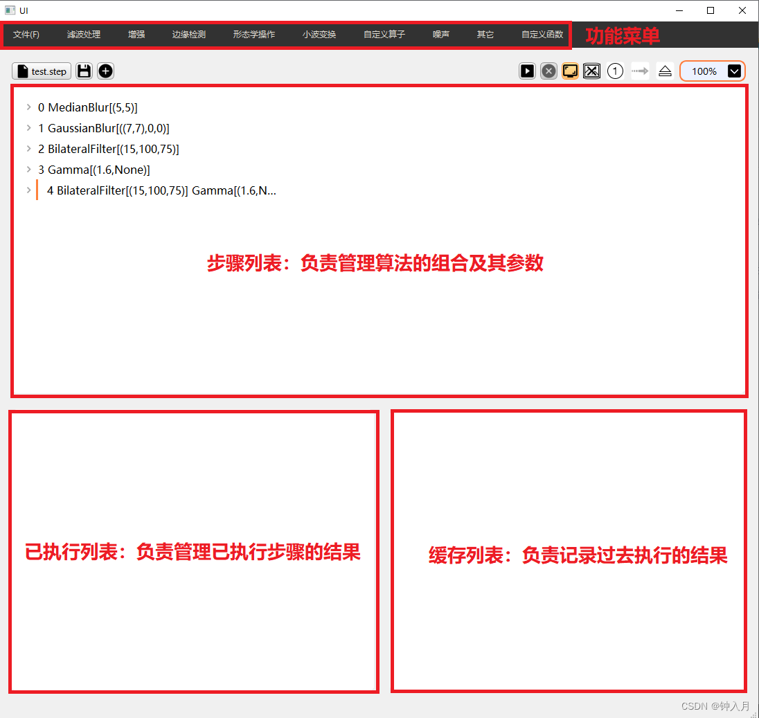759x718 pixels.
Task: Minimize the UI window
Action: pos(679,10)
